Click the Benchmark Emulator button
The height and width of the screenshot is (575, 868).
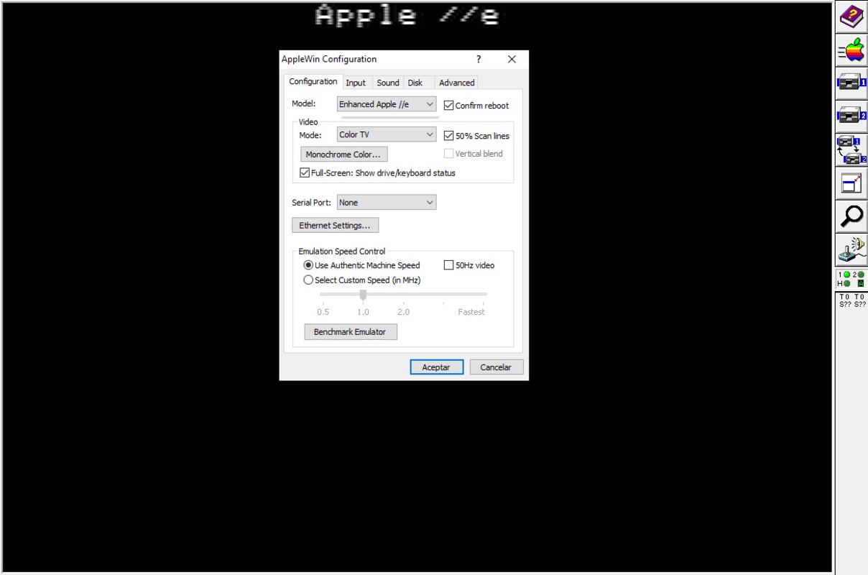point(350,332)
